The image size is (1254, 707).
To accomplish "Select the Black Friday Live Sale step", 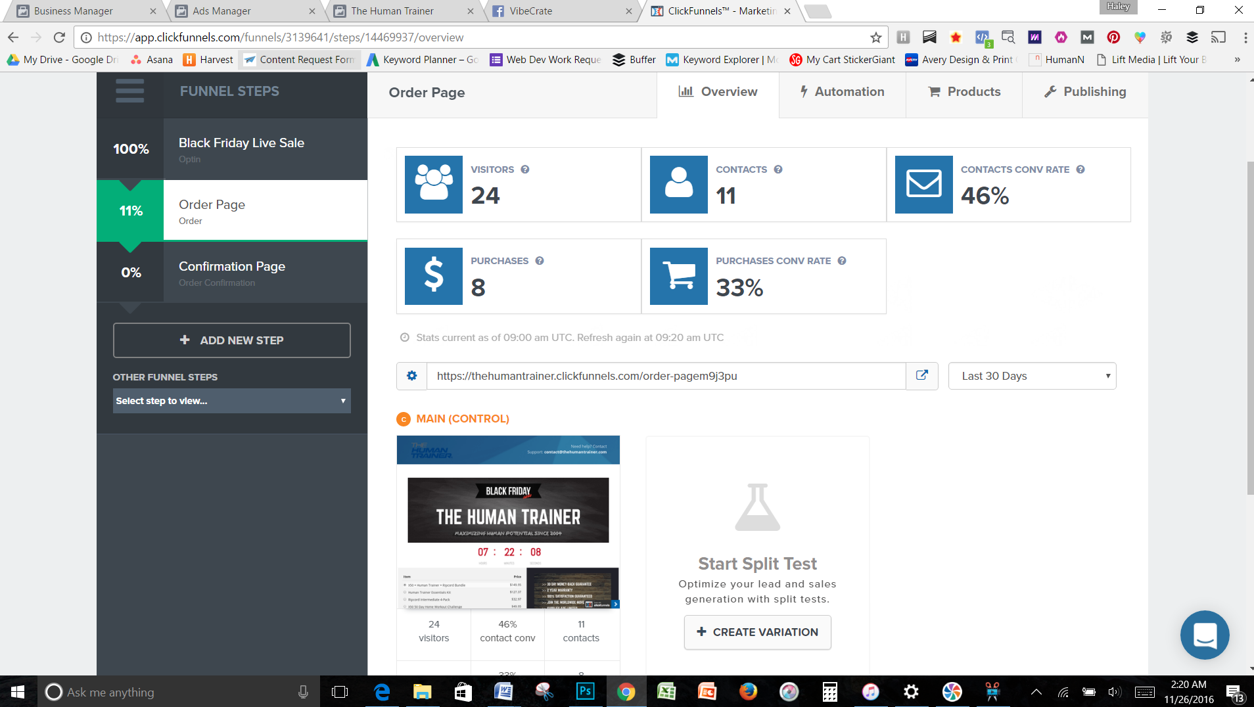I will pyautogui.click(x=232, y=149).
